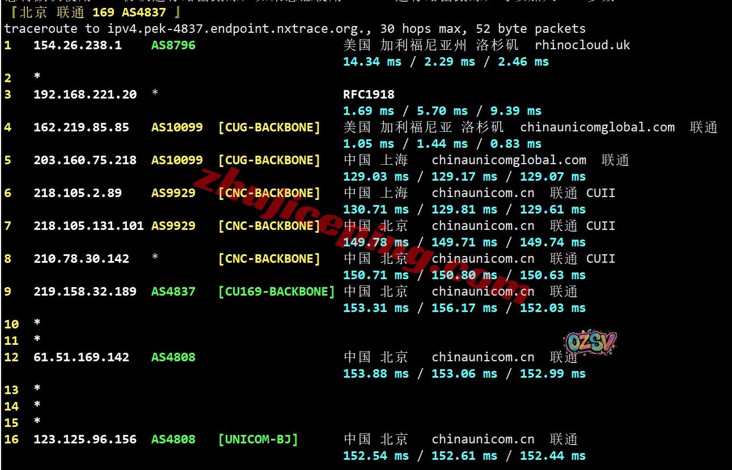Click first CUG-BACKBONE tag on hop 4
Screen dimensions: 732x470
[x=269, y=127]
